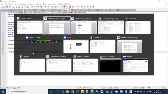Open Google Chrome from the taskbar
The height and width of the screenshot is (94, 168).
[x=72, y=92]
